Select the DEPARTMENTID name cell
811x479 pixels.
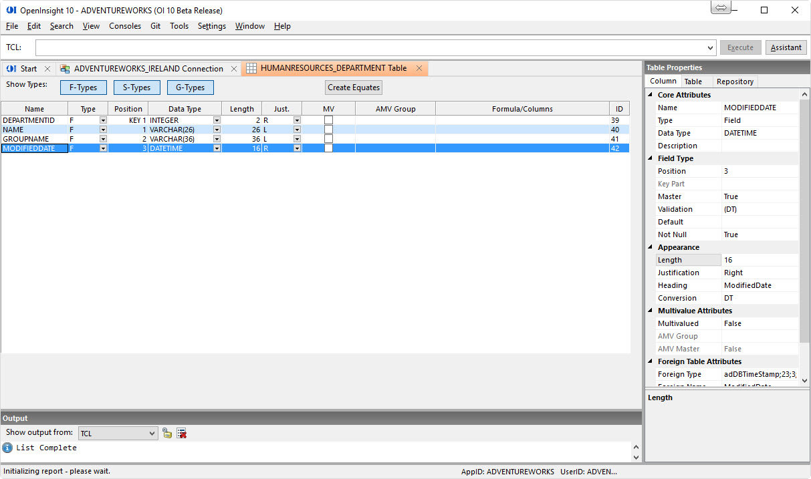(x=34, y=120)
